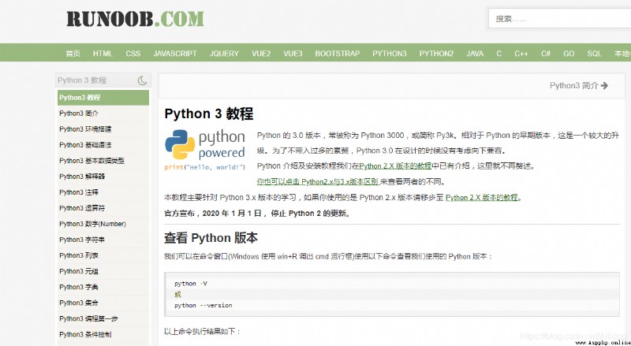Open the JQUERY navigation item
Image resolution: width=631 pixels, height=346 pixels.
224,54
